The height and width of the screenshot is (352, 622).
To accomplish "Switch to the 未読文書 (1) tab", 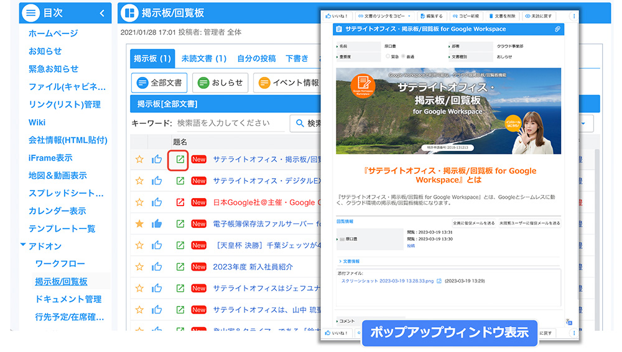I will click(x=204, y=58).
